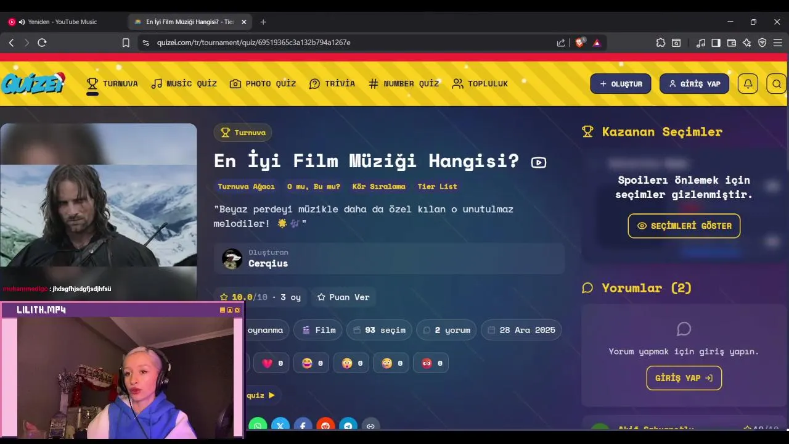Open the Number Quiz section

[404, 84]
